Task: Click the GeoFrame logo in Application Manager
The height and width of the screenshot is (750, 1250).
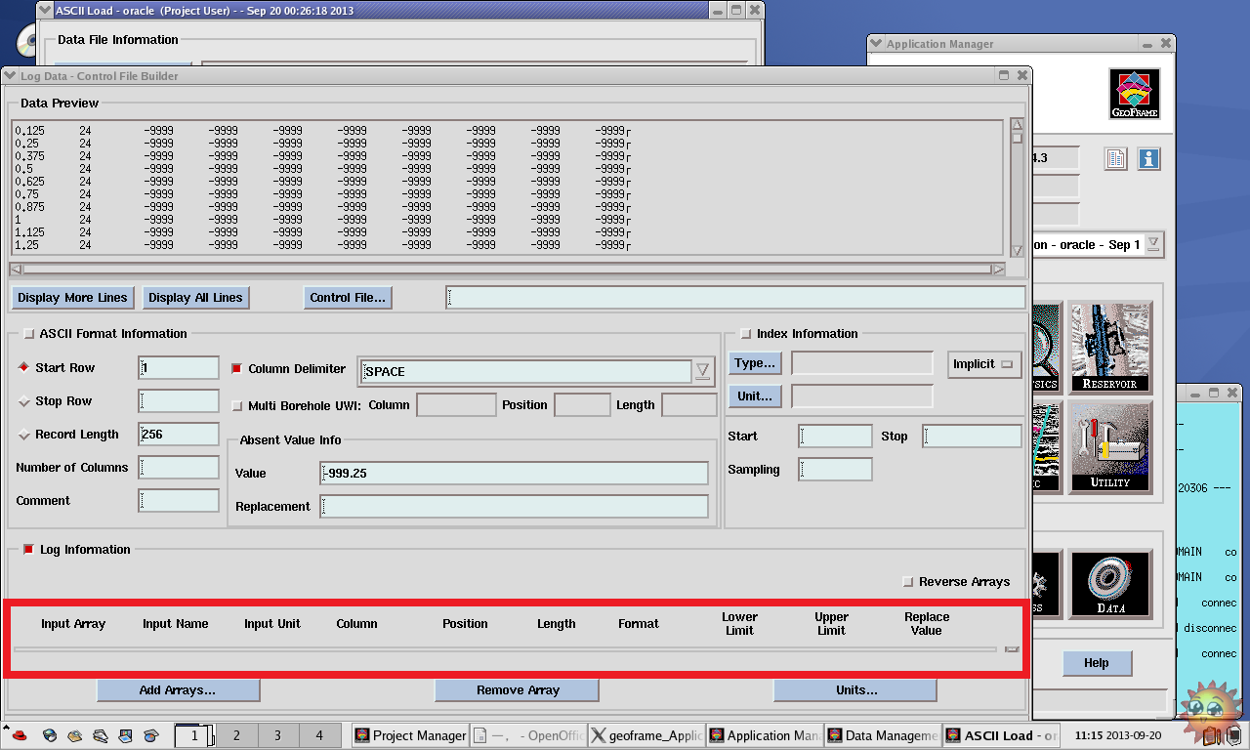Action: point(1135,94)
